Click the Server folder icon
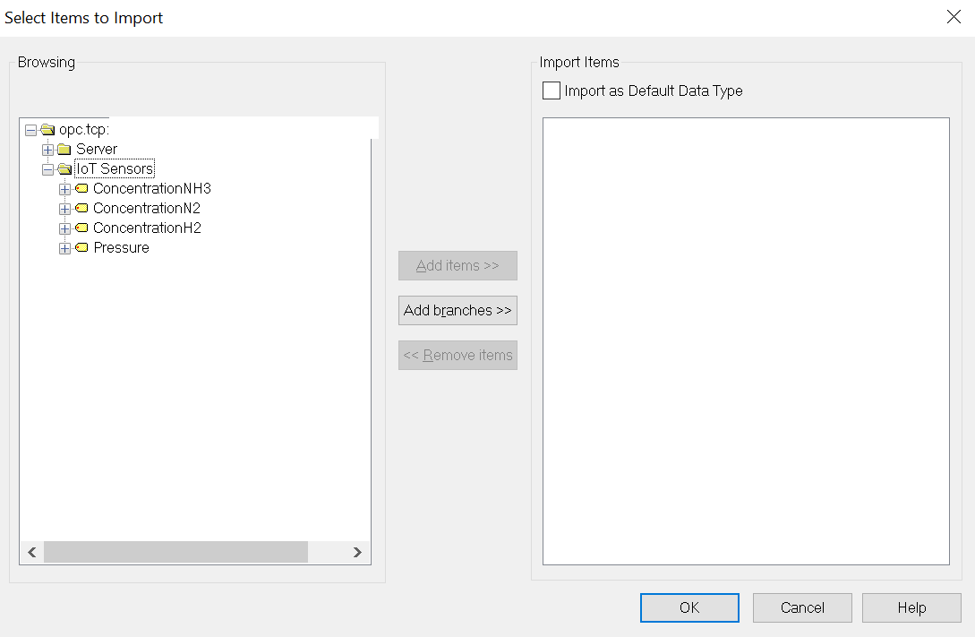 64,150
